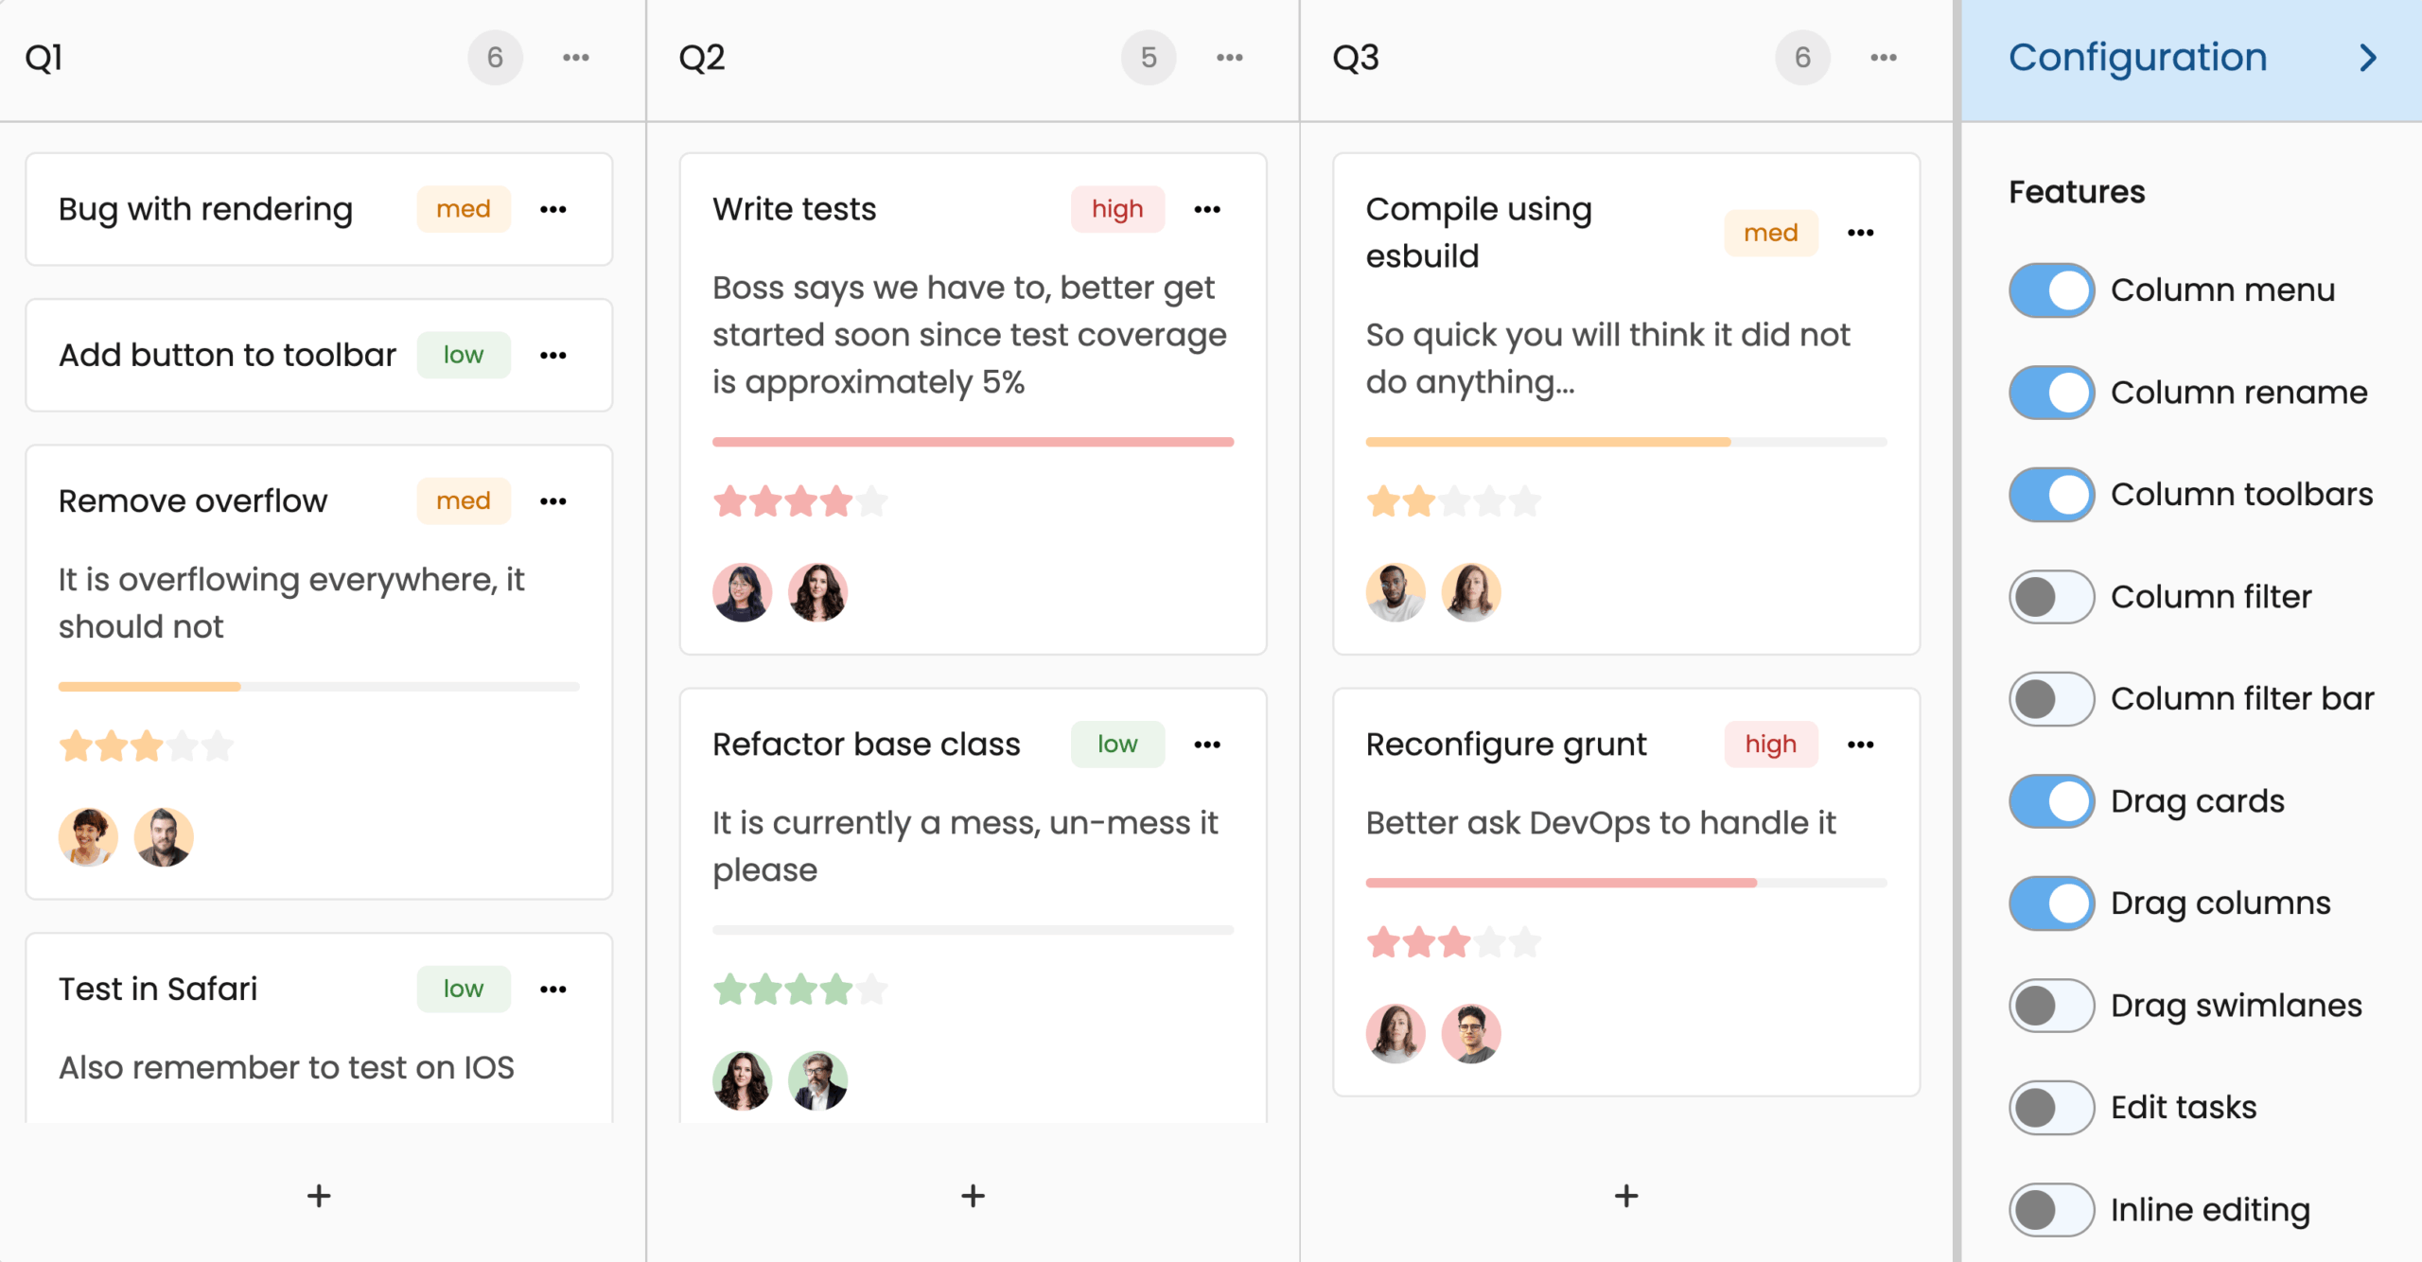Open the "Bug with rendering" card menu

click(x=553, y=209)
